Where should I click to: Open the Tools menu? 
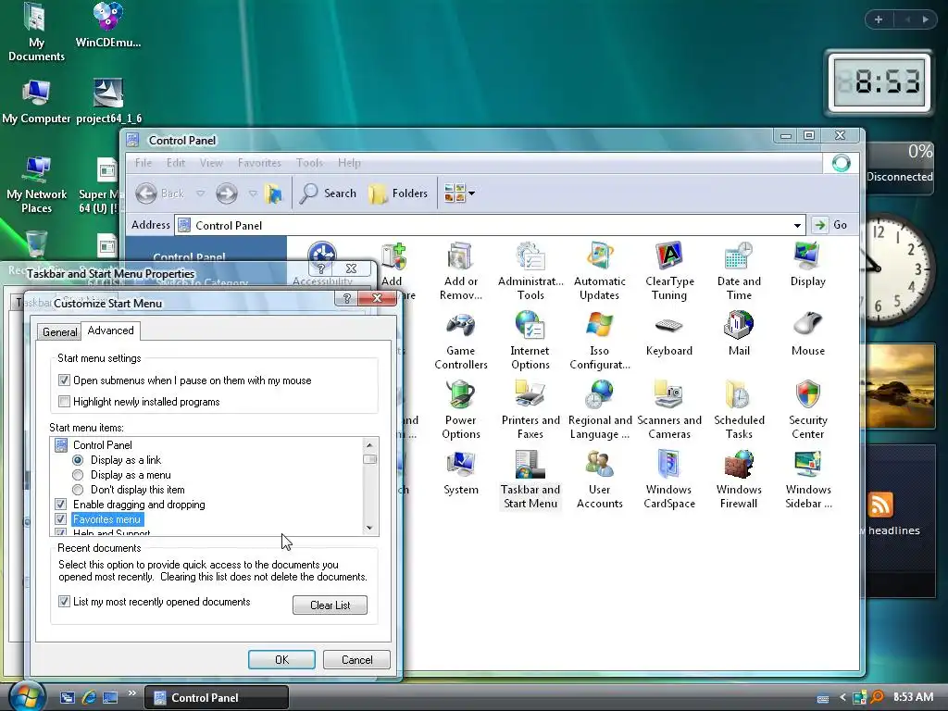(x=309, y=163)
